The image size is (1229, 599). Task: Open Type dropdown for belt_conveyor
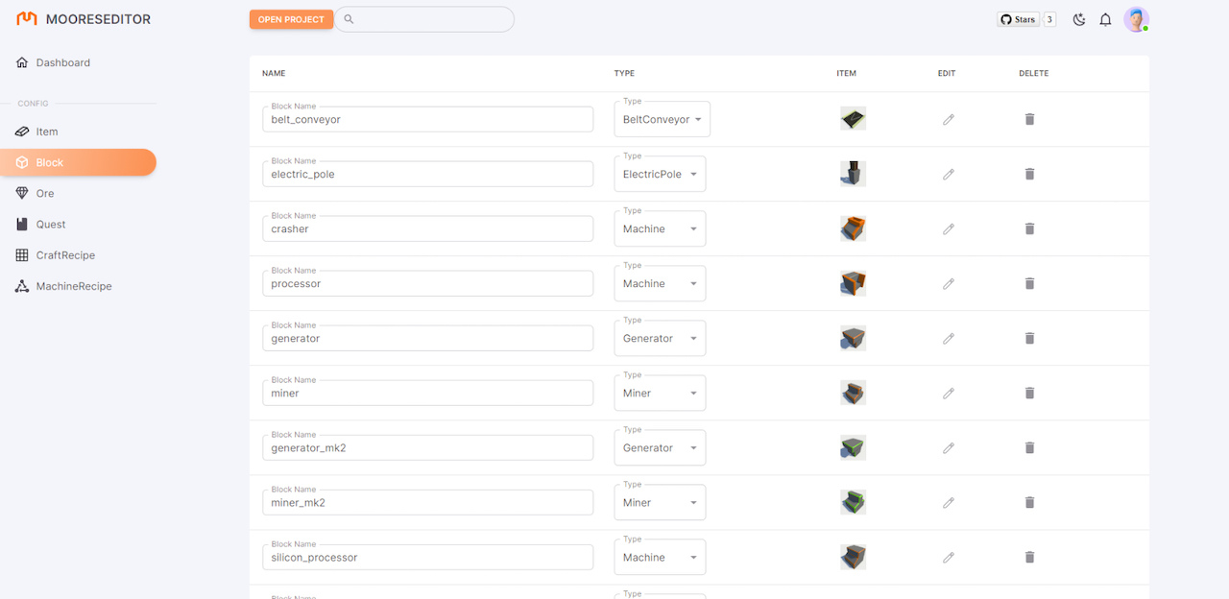tap(662, 120)
